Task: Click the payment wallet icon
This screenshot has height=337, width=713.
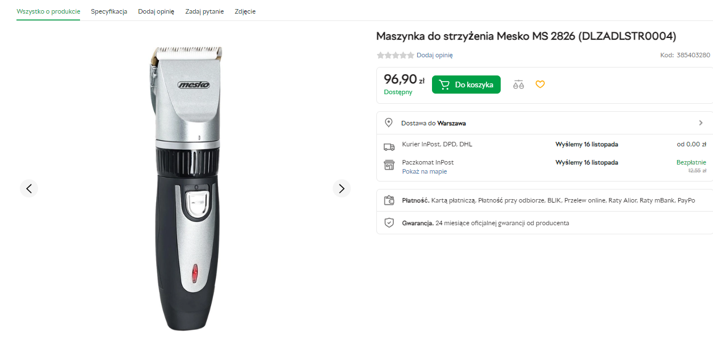Action: 389,200
